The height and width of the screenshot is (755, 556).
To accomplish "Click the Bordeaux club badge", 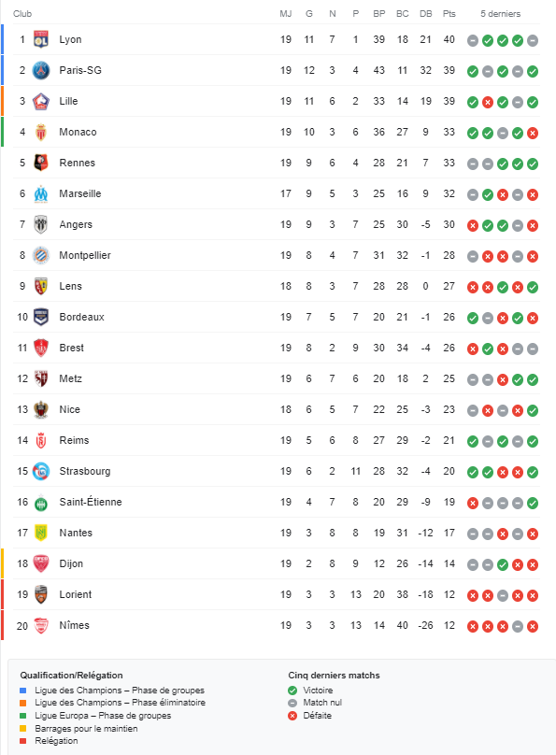I will coord(41,317).
